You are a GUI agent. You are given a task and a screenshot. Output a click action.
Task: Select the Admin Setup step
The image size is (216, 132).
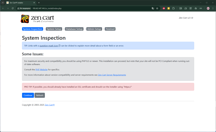click(94, 29)
